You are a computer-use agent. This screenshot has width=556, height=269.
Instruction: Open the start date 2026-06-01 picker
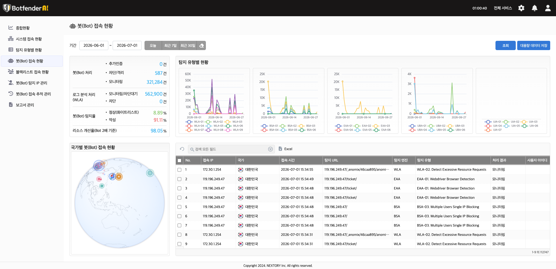94,45
